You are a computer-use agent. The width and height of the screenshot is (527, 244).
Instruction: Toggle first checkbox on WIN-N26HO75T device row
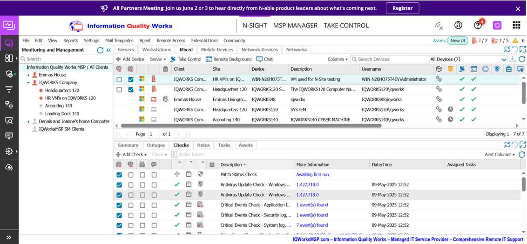click(119, 79)
